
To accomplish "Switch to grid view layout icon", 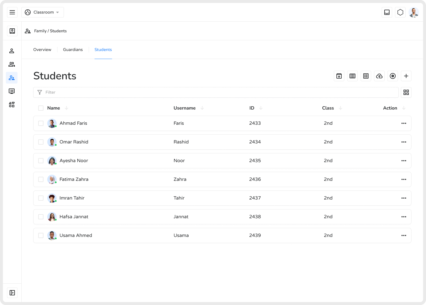I will click(406, 92).
